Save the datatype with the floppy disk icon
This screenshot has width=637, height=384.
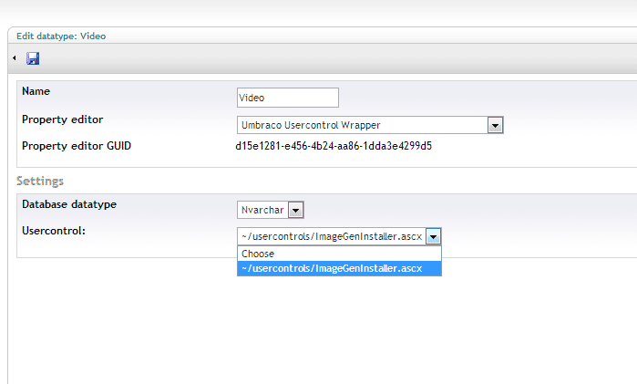33,58
